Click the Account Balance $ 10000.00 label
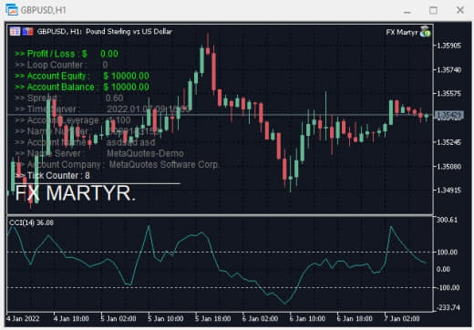The image size is (474, 330). click(82, 88)
